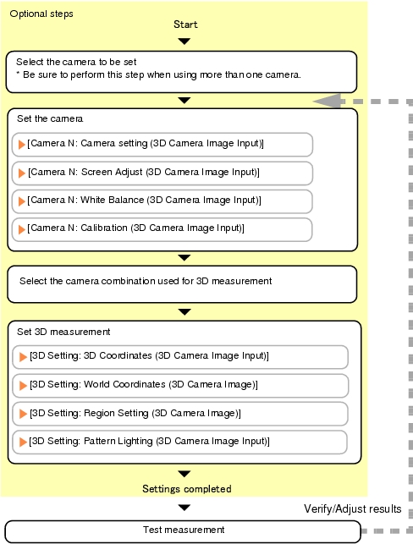The height and width of the screenshot is (544, 413).
Task: Click the 'Set 3D measurement' heading
Action: pos(63,332)
